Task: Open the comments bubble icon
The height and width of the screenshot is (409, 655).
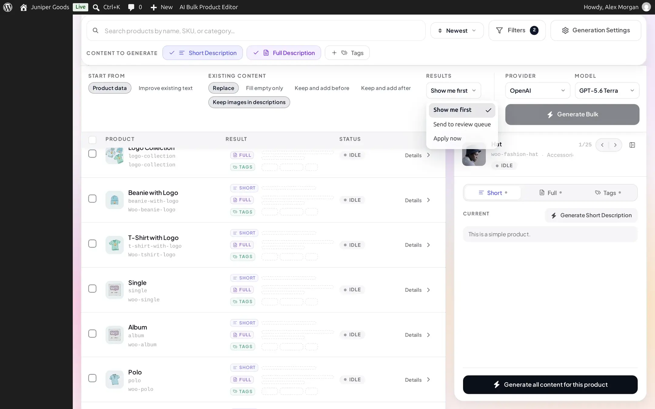Action: 131,7
